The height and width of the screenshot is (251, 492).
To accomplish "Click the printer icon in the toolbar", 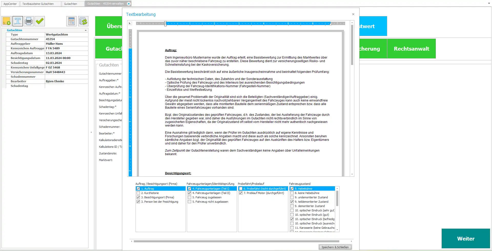I will [x=29, y=21].
